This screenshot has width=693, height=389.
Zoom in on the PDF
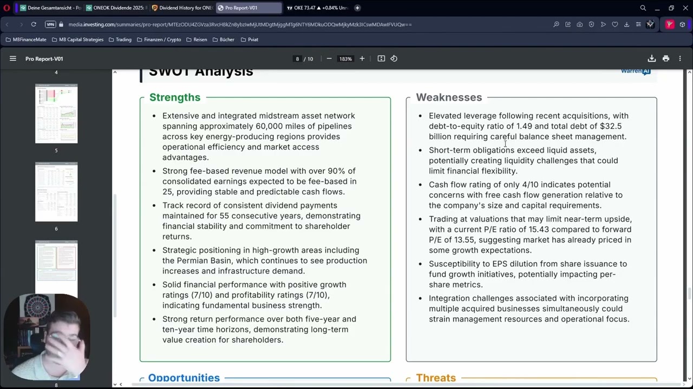[362, 58]
